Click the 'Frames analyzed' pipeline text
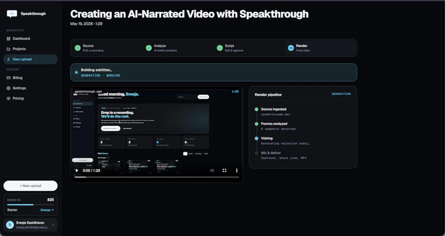445x236 pixels. 274,124
